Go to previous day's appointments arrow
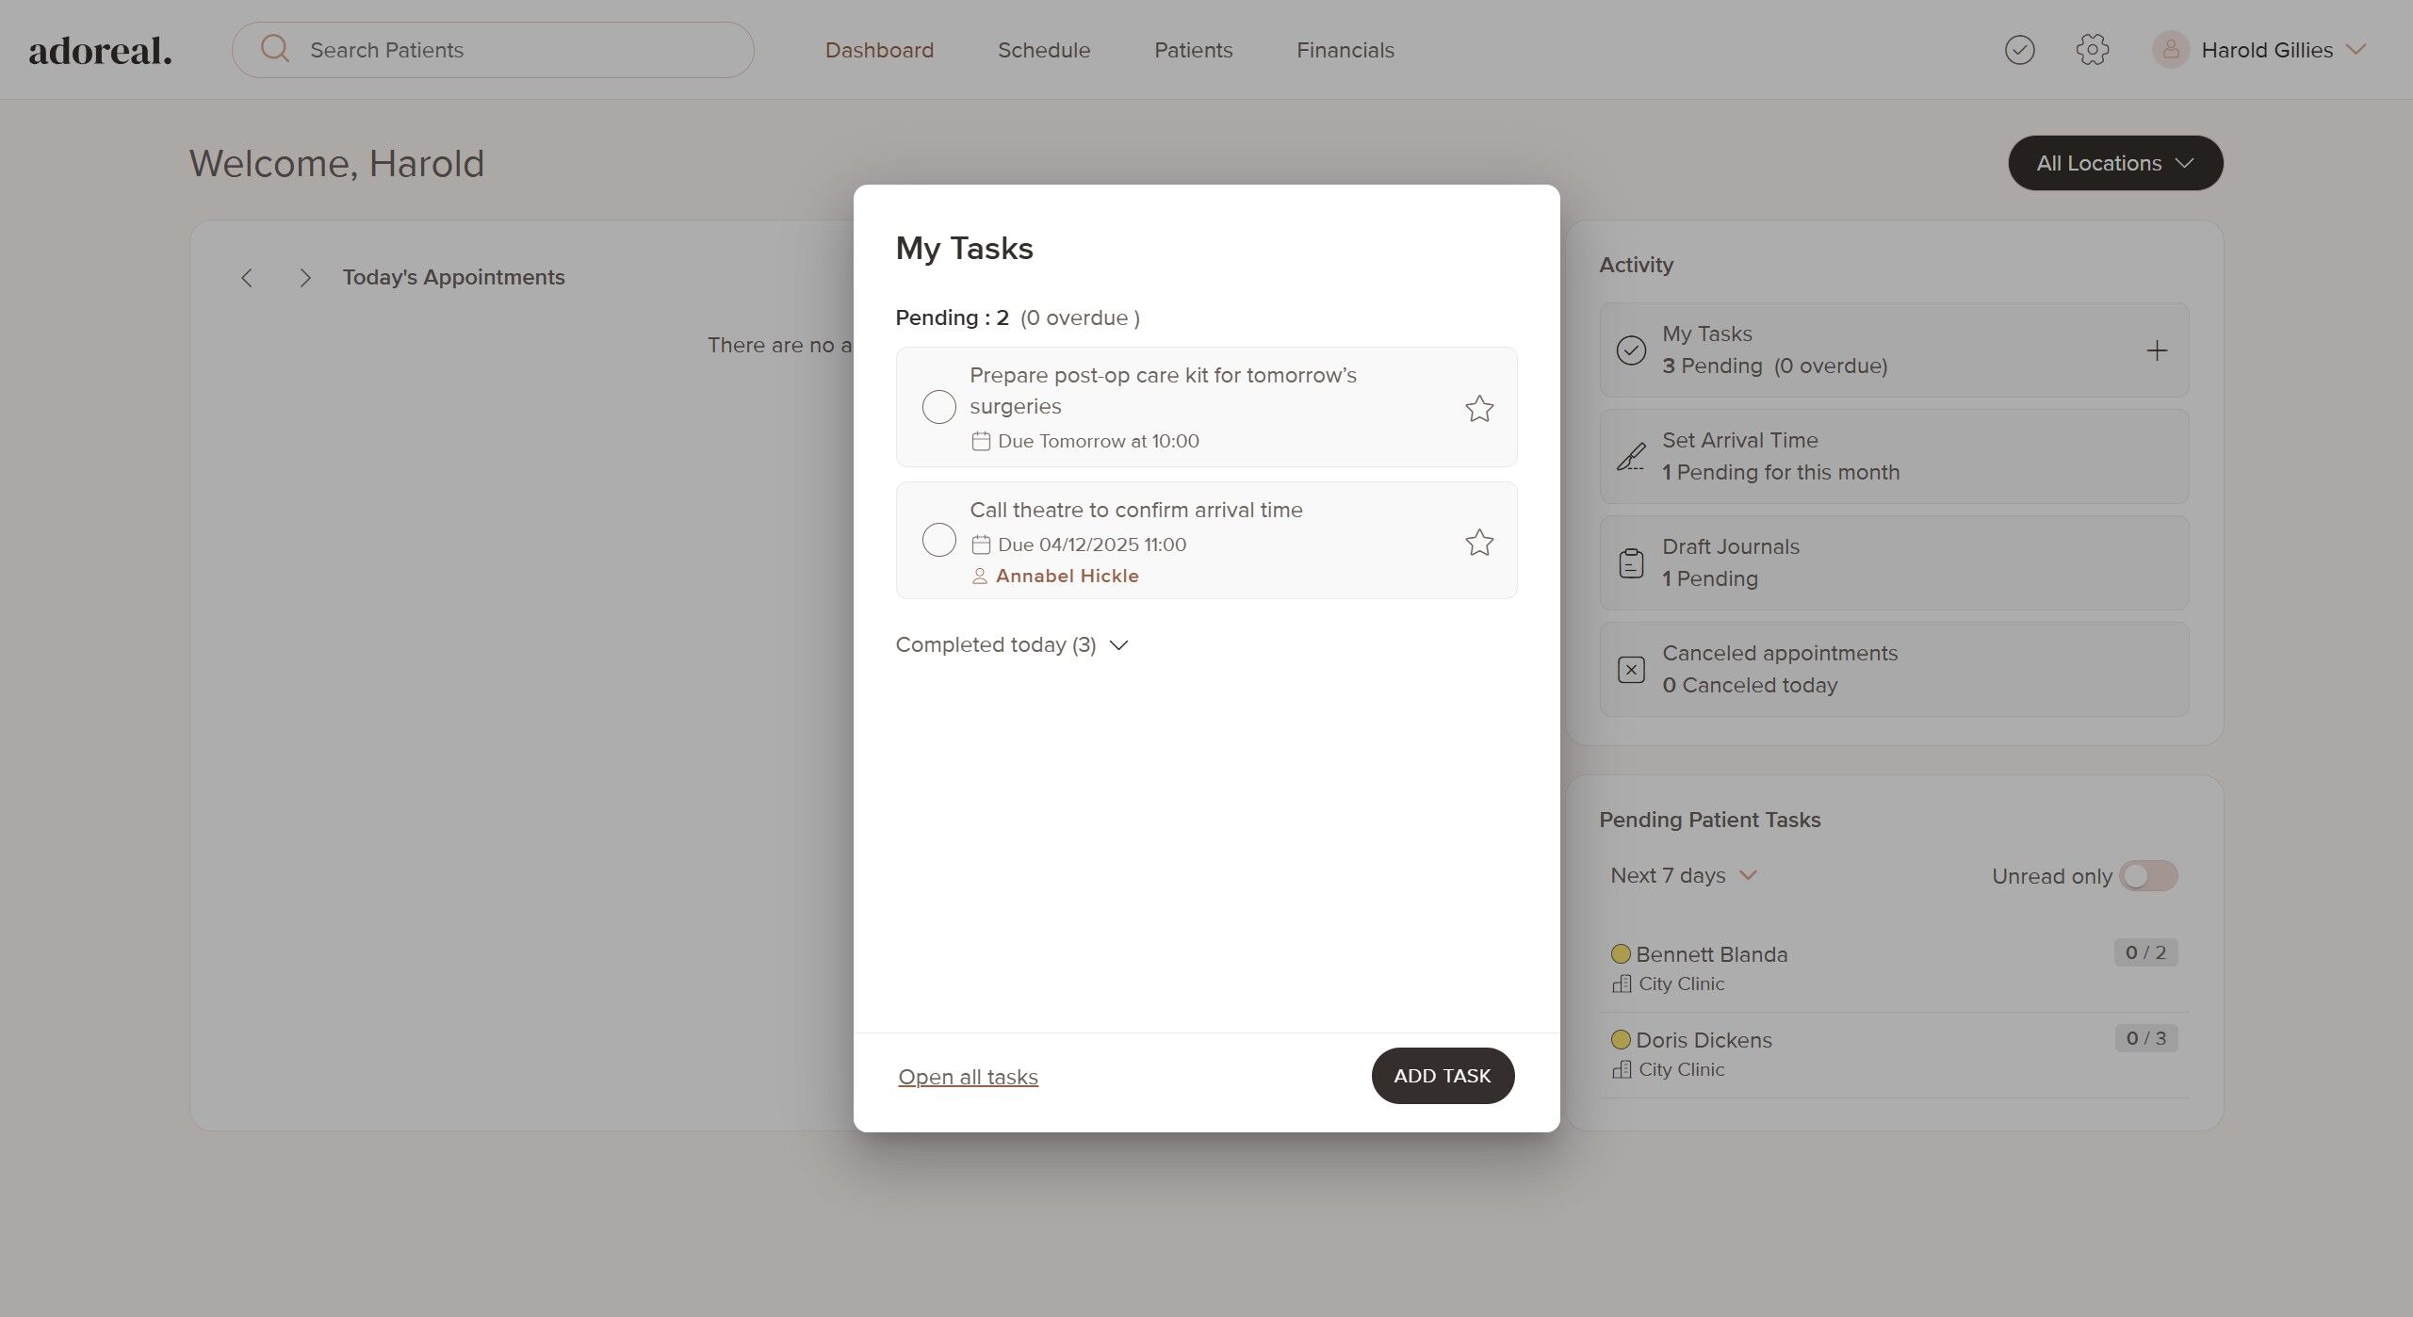2413x1317 pixels. [x=247, y=278]
